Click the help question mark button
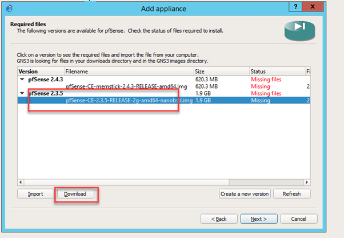This screenshot has width=344, height=238. coord(295,7)
